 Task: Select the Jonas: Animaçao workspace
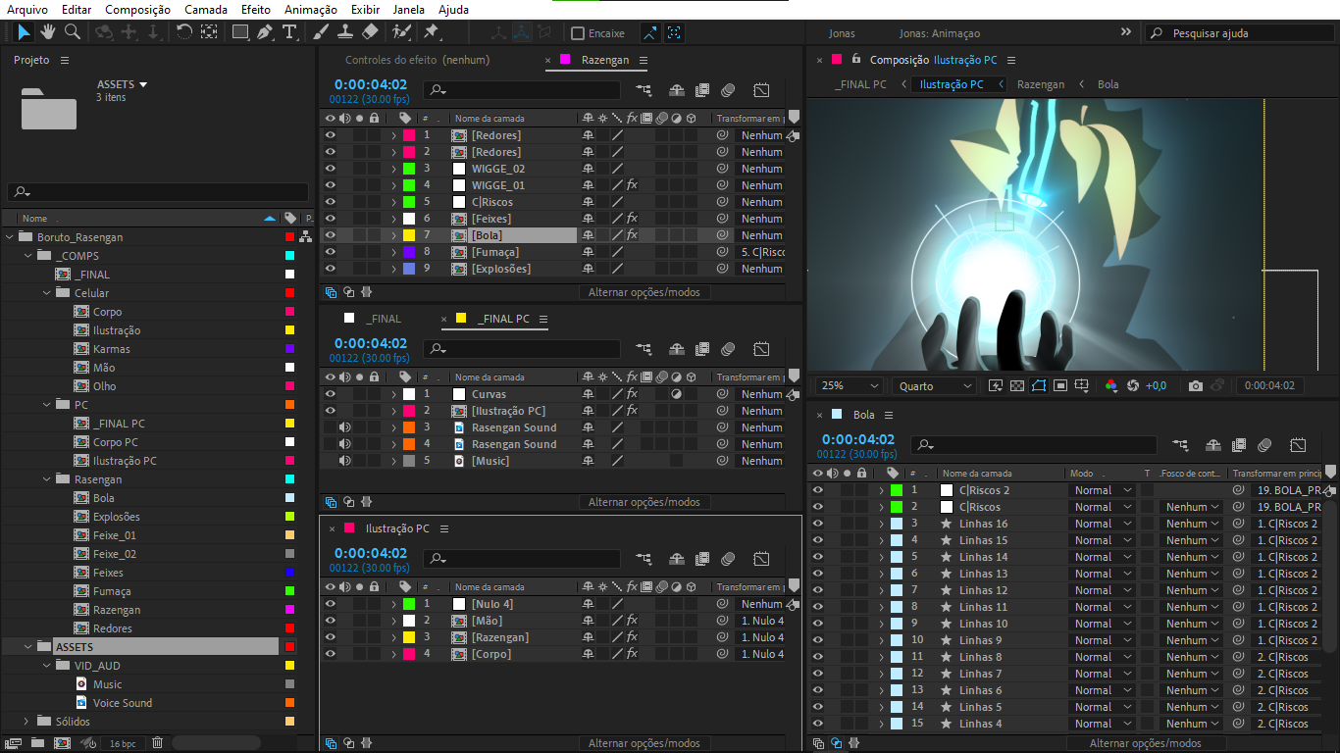coord(939,33)
